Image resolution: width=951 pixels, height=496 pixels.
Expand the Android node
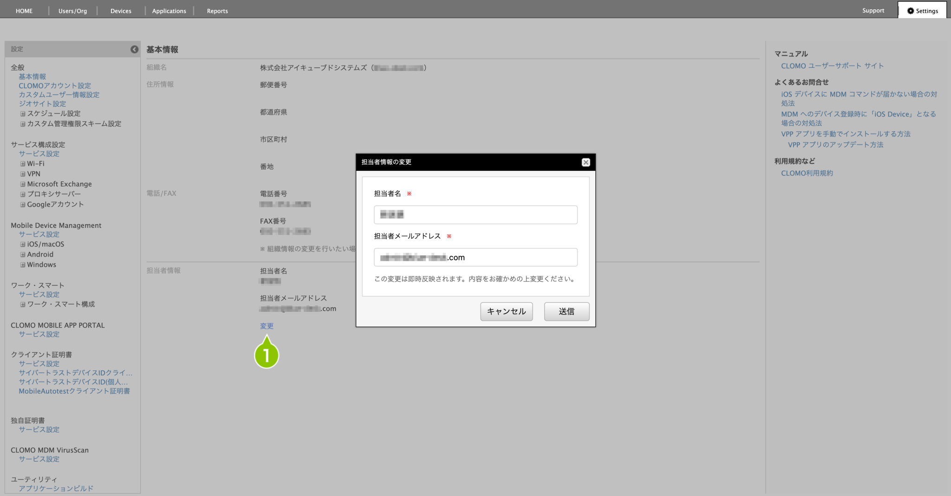(x=22, y=255)
